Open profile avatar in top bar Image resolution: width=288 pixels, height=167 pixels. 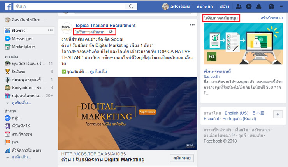[165, 7]
